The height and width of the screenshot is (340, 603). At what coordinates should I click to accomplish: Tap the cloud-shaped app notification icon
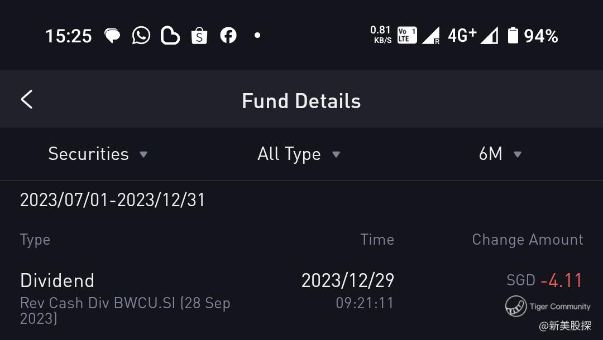[x=170, y=36]
